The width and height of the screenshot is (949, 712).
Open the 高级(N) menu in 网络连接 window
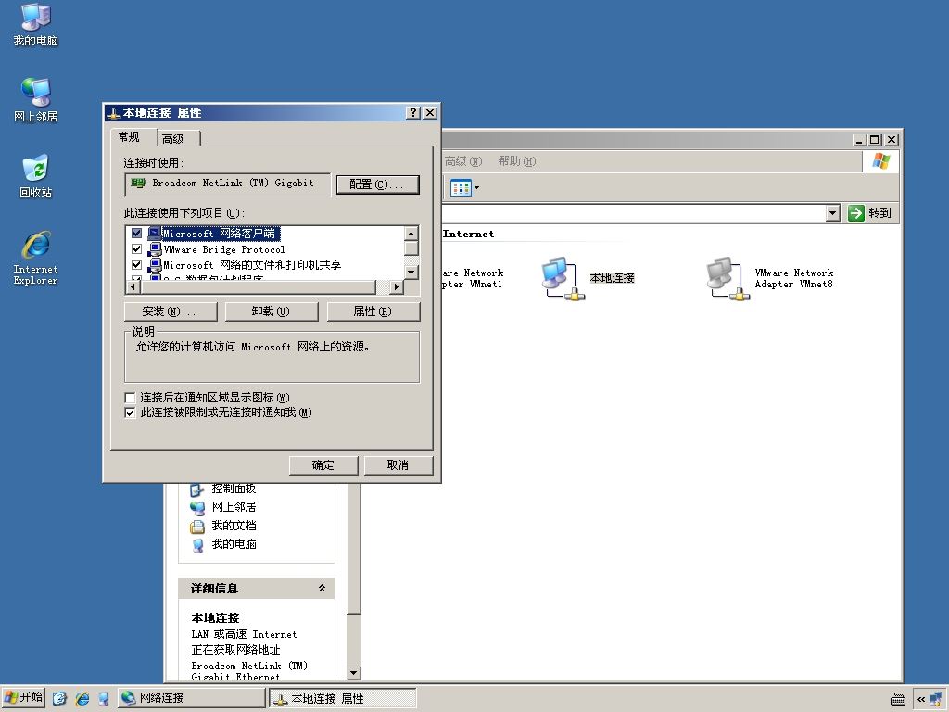coord(463,161)
